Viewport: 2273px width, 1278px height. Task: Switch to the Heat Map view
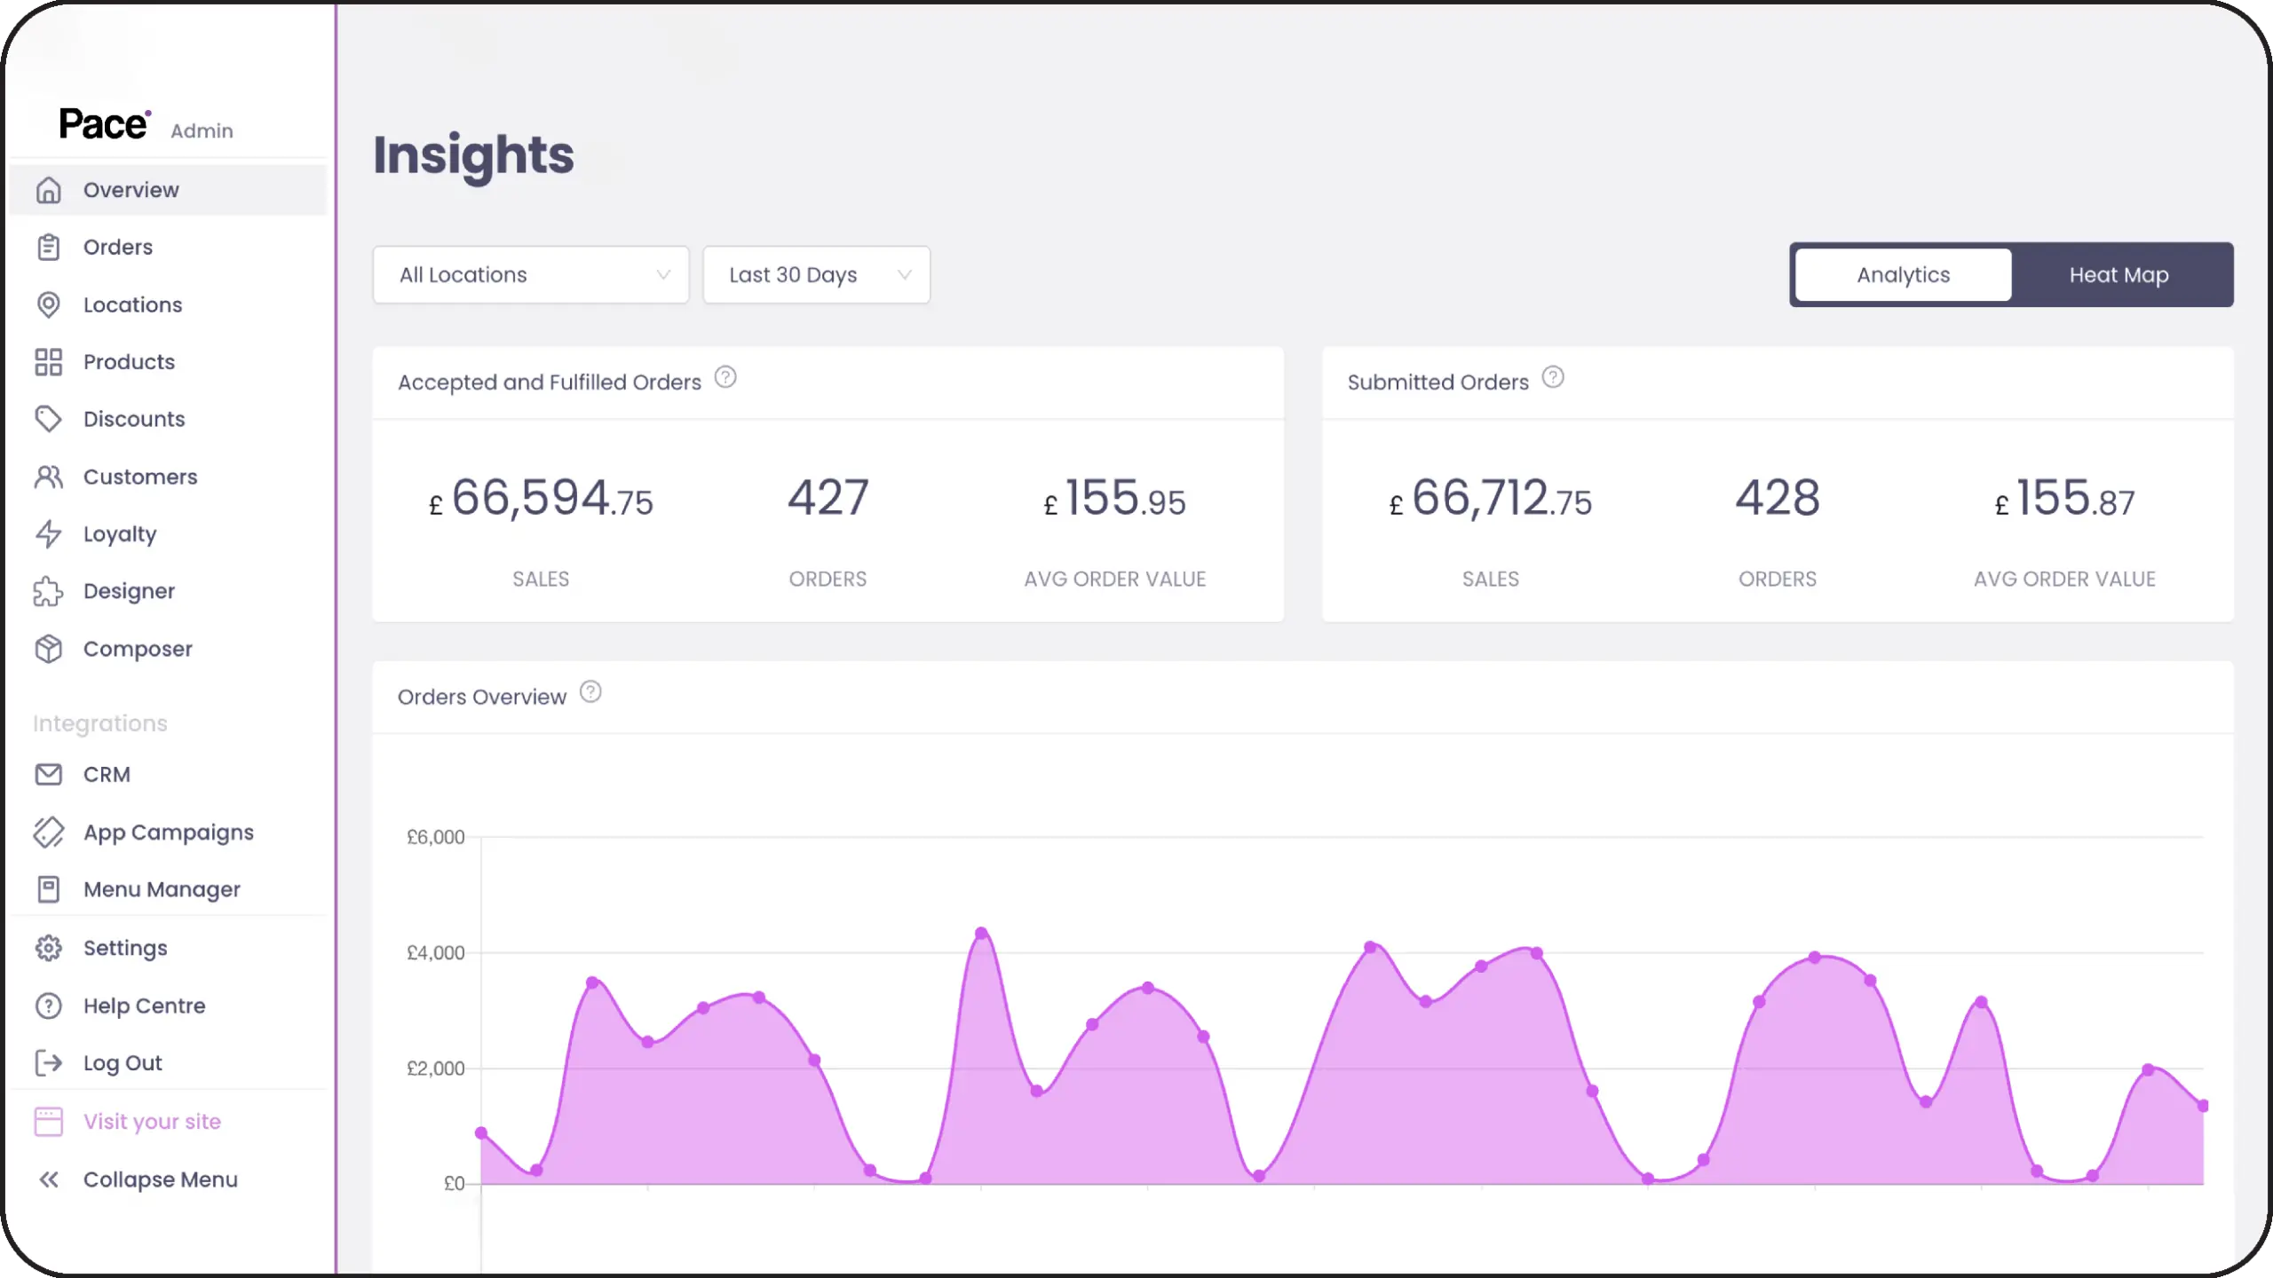click(2119, 274)
